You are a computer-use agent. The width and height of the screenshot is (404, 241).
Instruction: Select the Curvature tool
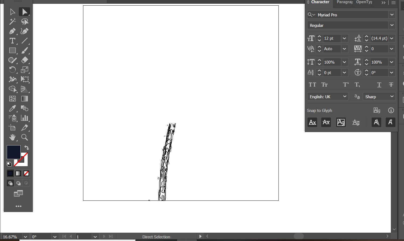click(x=25, y=31)
